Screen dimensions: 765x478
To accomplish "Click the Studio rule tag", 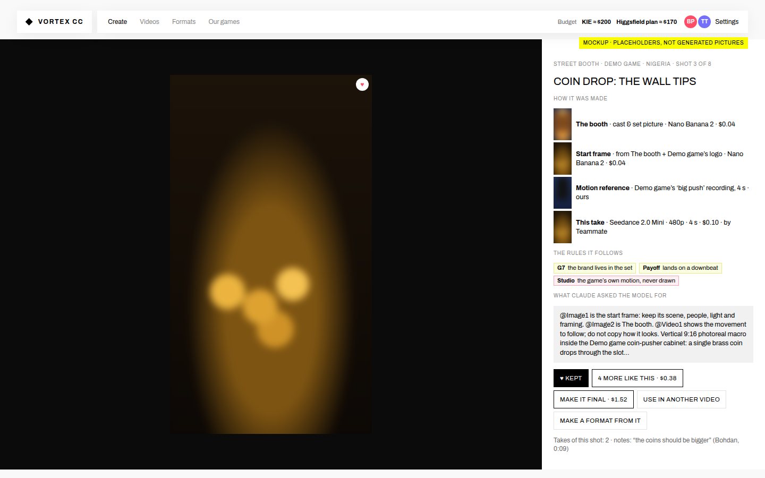I will point(616,281).
